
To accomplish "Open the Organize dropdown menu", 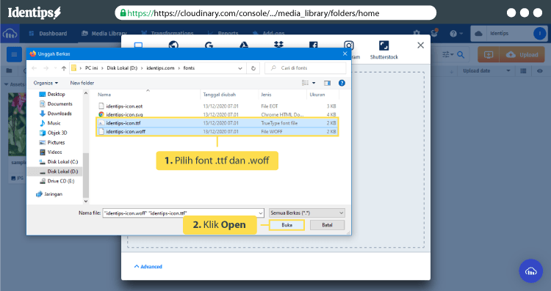I will (x=46, y=83).
